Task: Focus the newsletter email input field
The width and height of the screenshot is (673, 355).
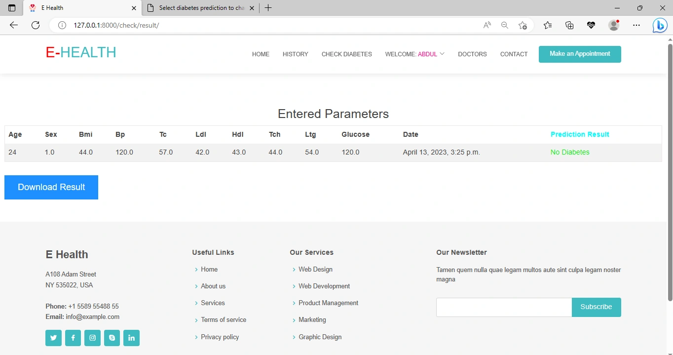Action: coord(504,307)
